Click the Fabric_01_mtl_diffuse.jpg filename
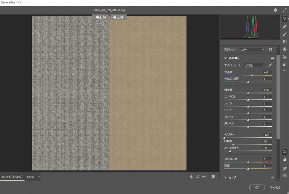The image size is (289, 194). pos(109,10)
